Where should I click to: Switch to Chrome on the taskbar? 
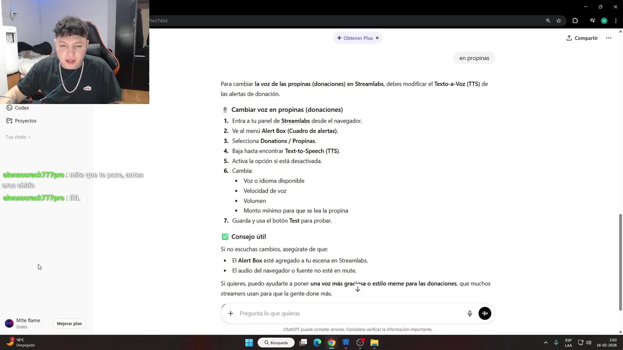(x=331, y=343)
